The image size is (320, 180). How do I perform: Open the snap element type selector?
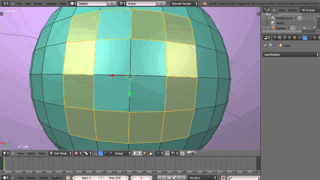pos(174,153)
